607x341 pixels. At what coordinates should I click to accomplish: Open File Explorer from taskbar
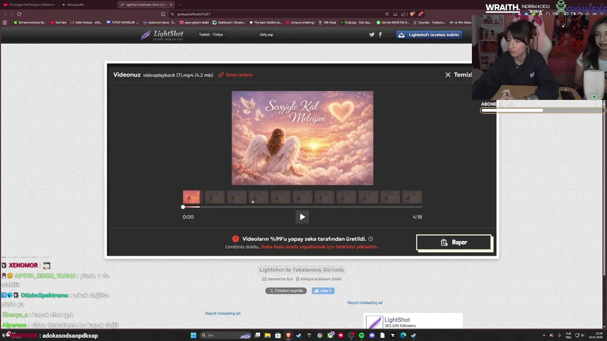click(267, 335)
